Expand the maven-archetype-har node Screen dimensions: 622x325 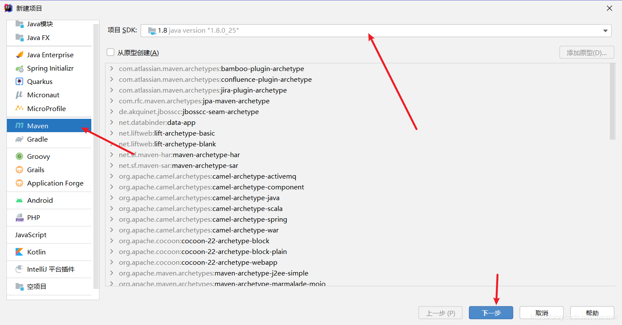(112, 155)
